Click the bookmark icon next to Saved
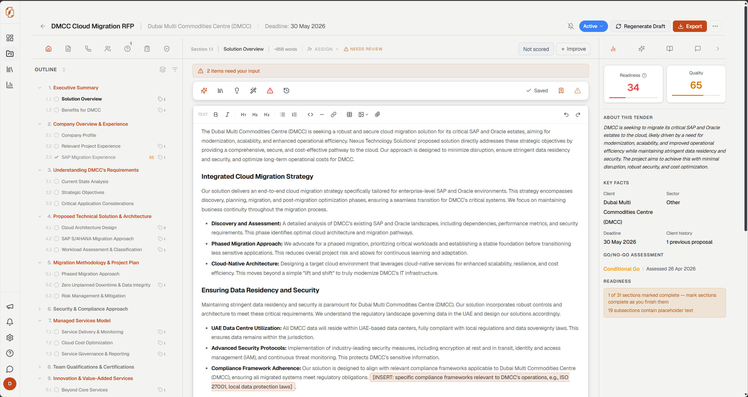 561,91
